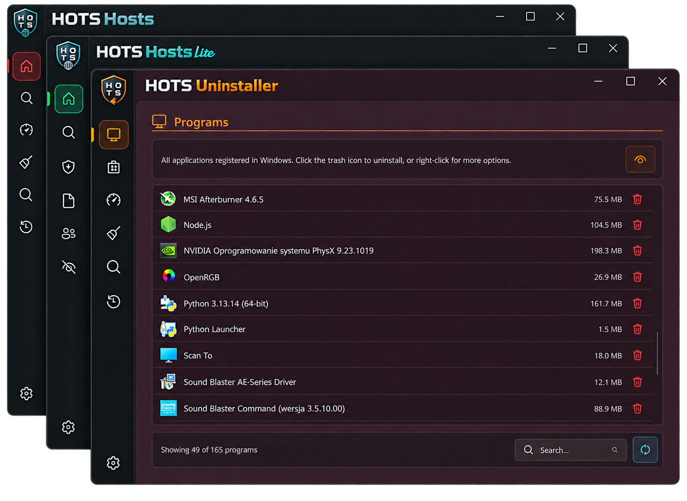Click the OpenRGB color wheel icon
Image resolution: width=687 pixels, height=501 pixels.
click(168, 276)
